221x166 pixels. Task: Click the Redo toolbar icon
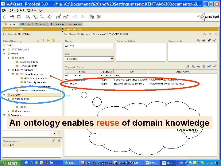point(83,17)
